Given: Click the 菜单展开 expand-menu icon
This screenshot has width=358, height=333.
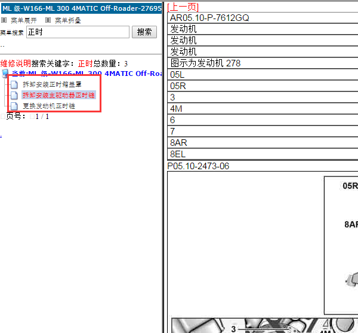Looking at the screenshot, I should tap(4, 20).
